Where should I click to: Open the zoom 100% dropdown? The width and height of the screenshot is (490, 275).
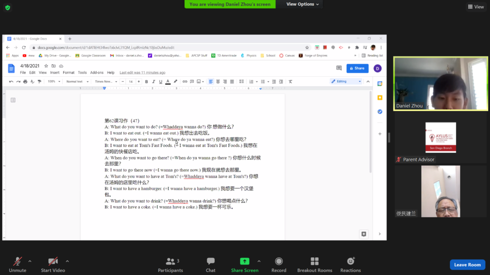click(x=54, y=82)
